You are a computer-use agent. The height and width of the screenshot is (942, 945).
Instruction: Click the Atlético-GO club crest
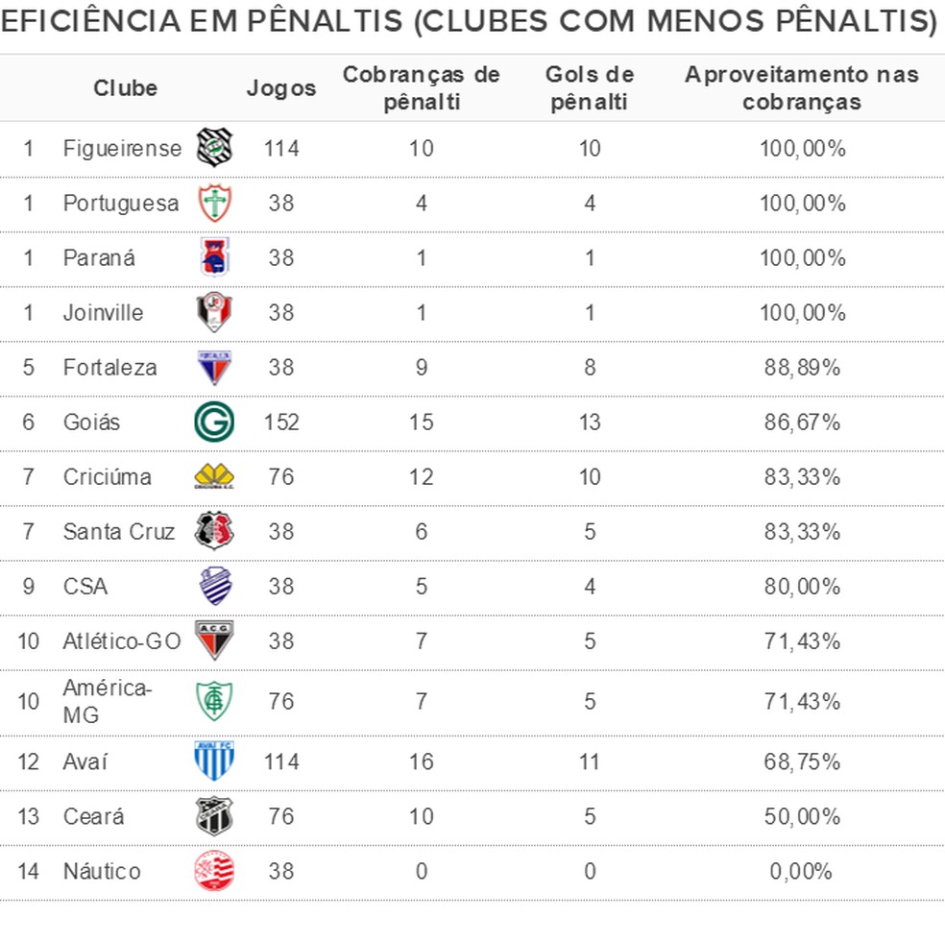tap(214, 640)
